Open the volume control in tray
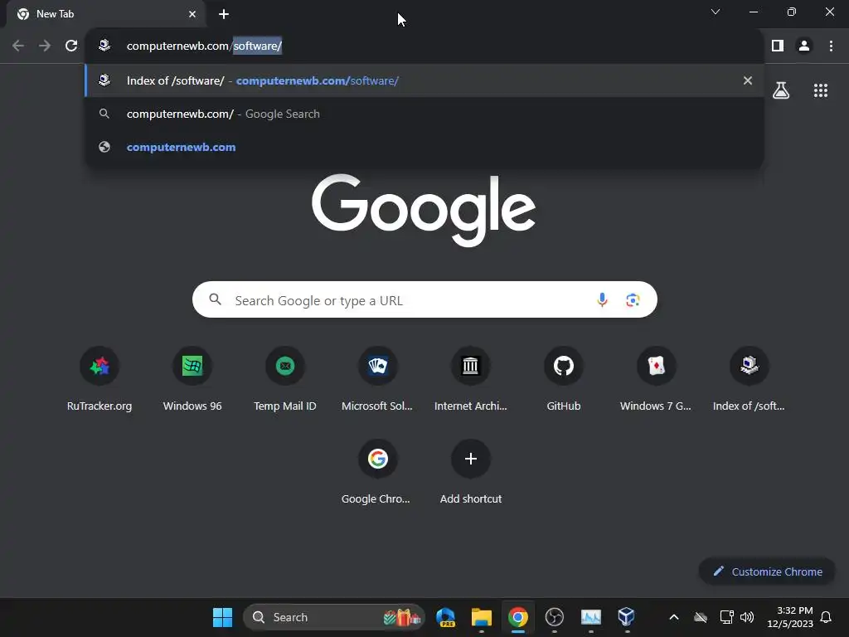The height and width of the screenshot is (637, 849). (x=747, y=617)
